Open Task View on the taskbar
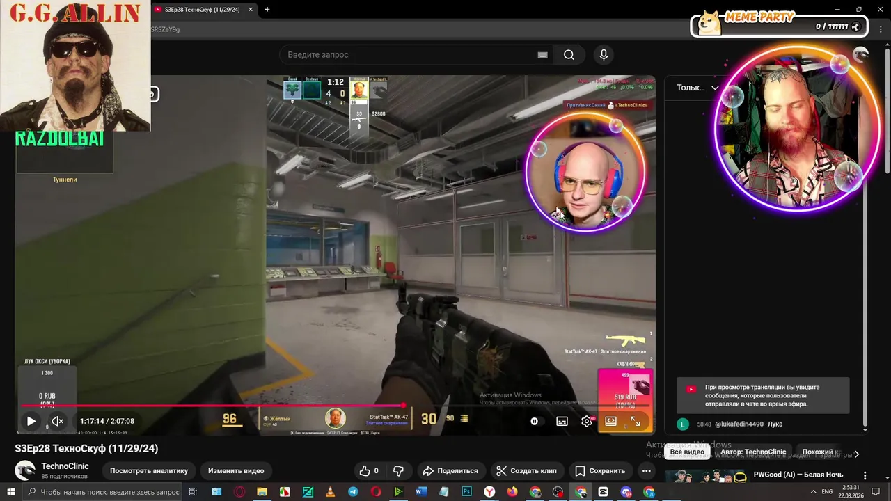This screenshot has height=501, width=891. 193,492
